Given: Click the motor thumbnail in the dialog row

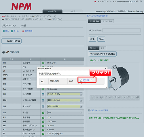Looking at the screenshot, I should (x=42, y=81).
